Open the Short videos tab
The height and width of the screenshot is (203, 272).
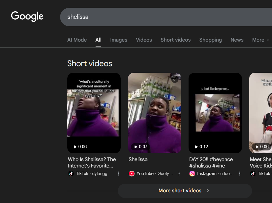175,40
